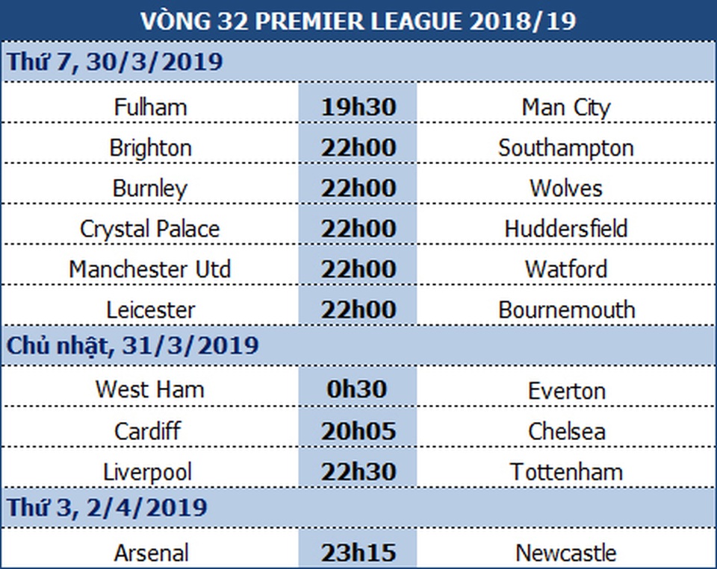Click the Wolves team cell
Viewport: 717px width, 569px height.
tap(565, 188)
